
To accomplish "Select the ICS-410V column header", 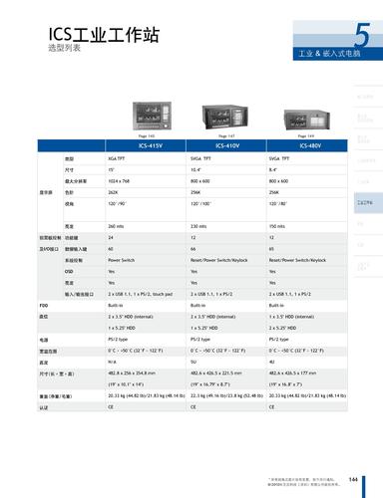I will click(226, 145).
